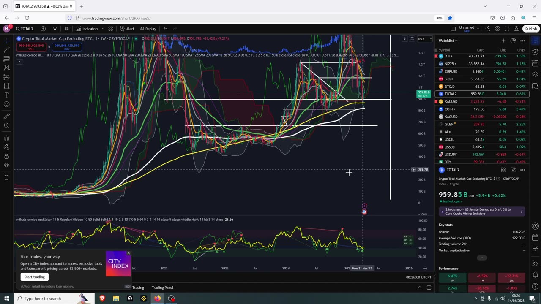Select the USDJPY watchlist row

481,155
